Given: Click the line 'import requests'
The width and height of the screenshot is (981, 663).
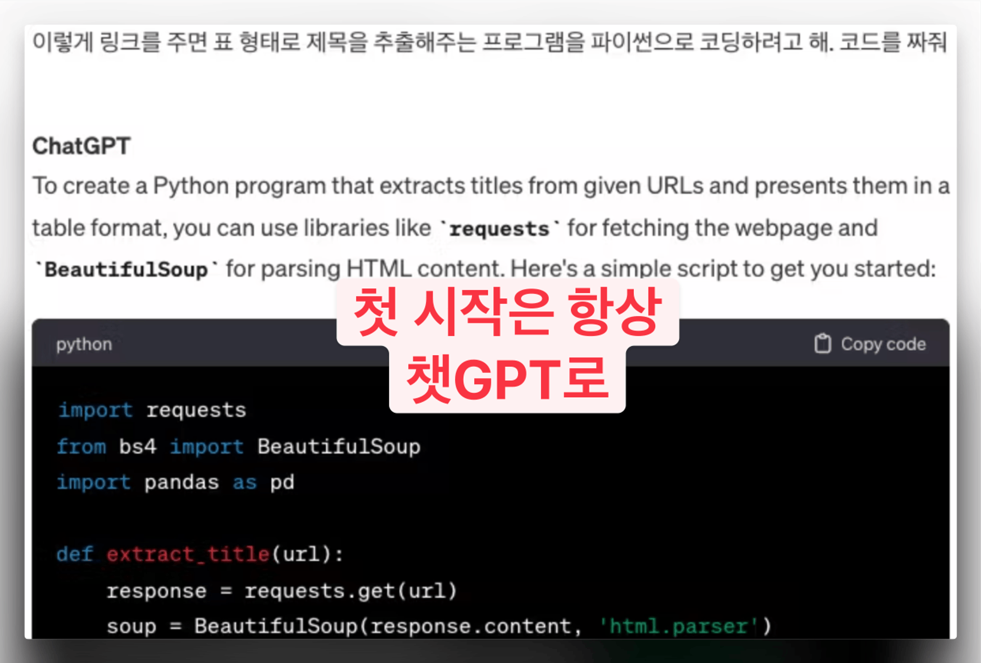Looking at the screenshot, I should (x=152, y=410).
